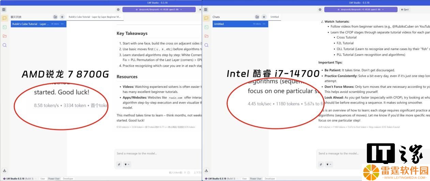The height and width of the screenshot is (181, 430).
Task: Open Discover search icon in right window
Action: pos(206,45)
